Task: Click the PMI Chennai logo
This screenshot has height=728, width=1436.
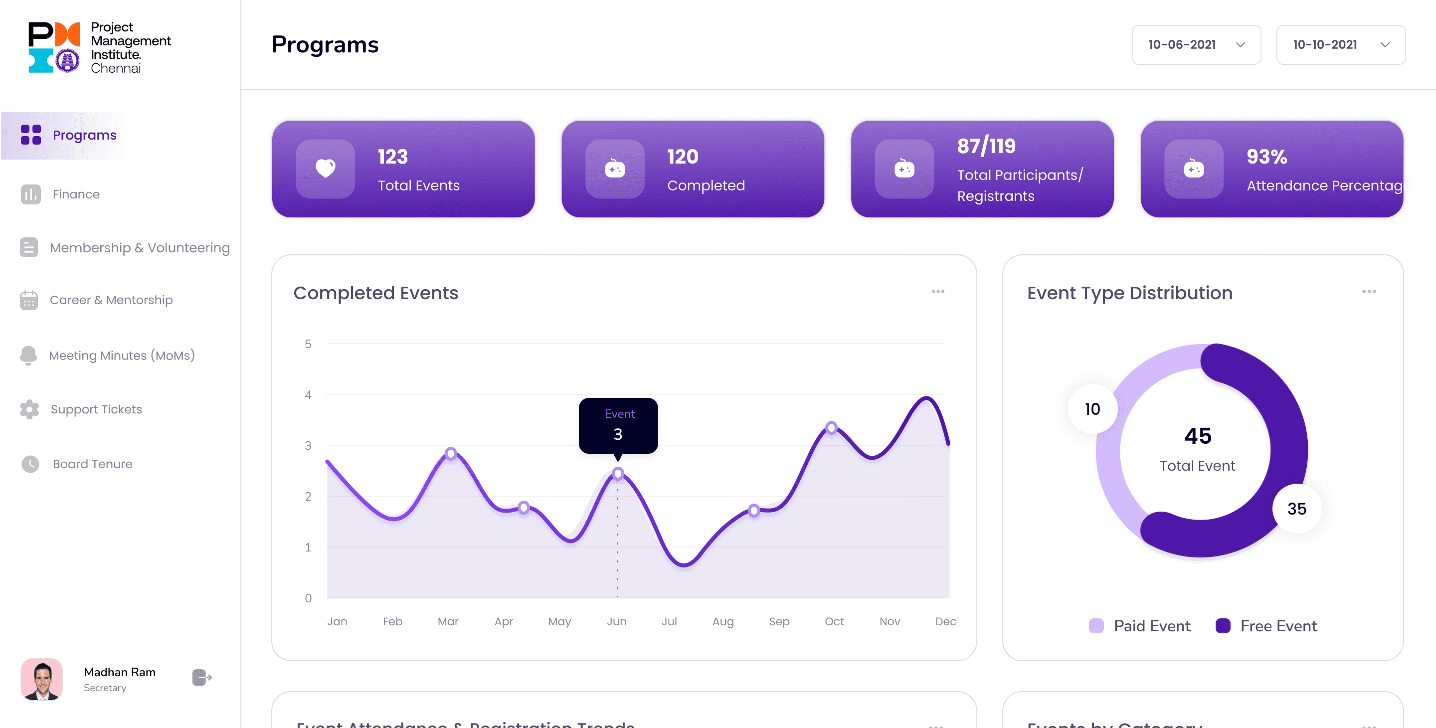Action: 100,47
